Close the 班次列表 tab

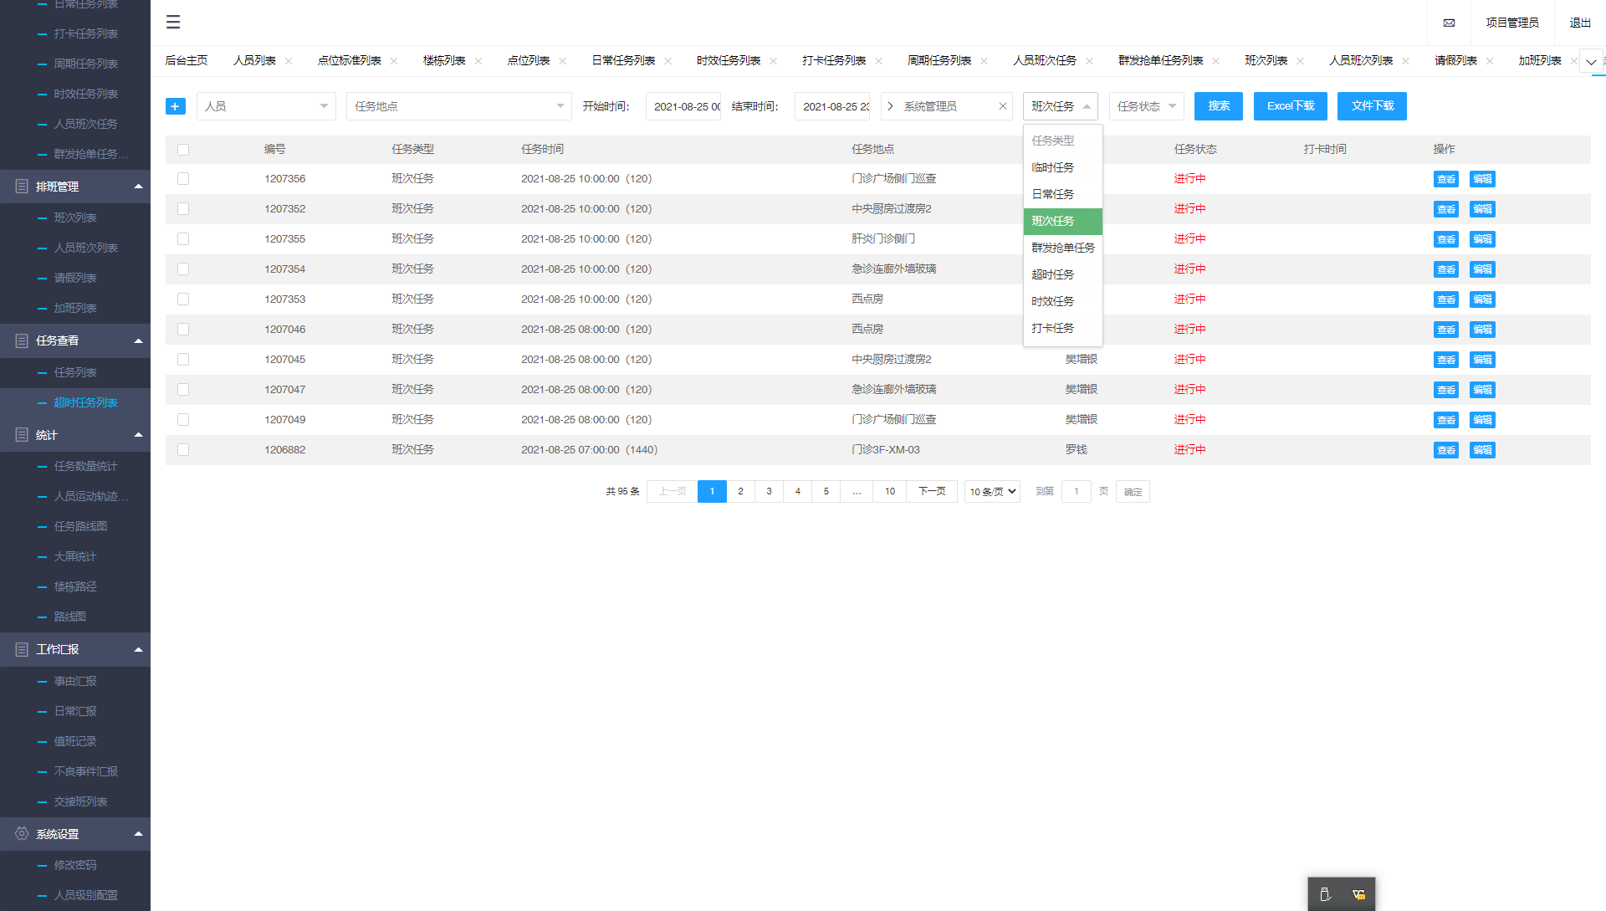[x=1301, y=61]
